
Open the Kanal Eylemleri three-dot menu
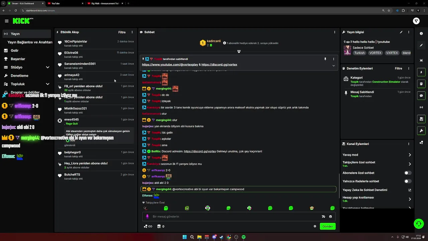point(409,144)
